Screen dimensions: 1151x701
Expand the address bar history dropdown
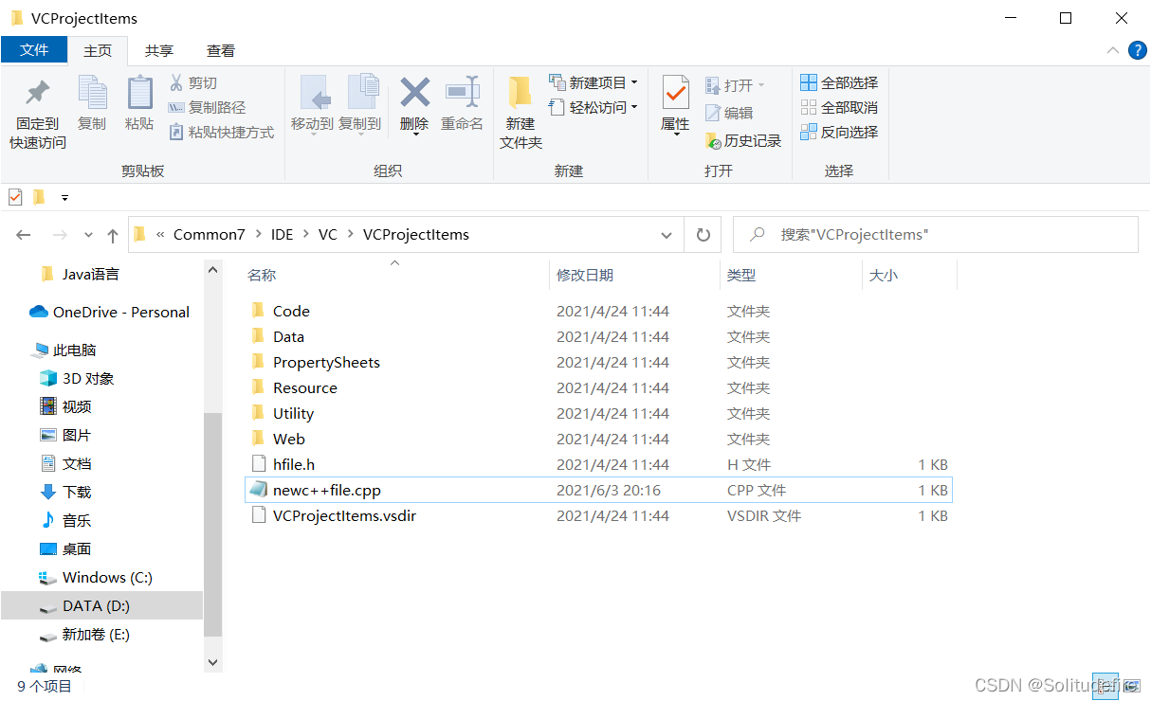[x=668, y=235]
